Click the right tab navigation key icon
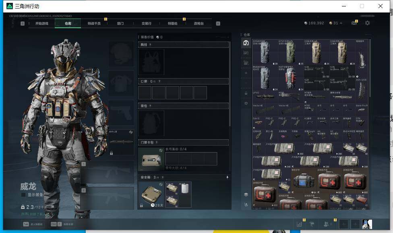 pos(218,23)
